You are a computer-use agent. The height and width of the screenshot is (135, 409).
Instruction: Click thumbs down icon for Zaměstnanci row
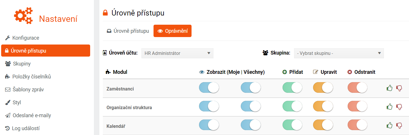click(x=399, y=88)
